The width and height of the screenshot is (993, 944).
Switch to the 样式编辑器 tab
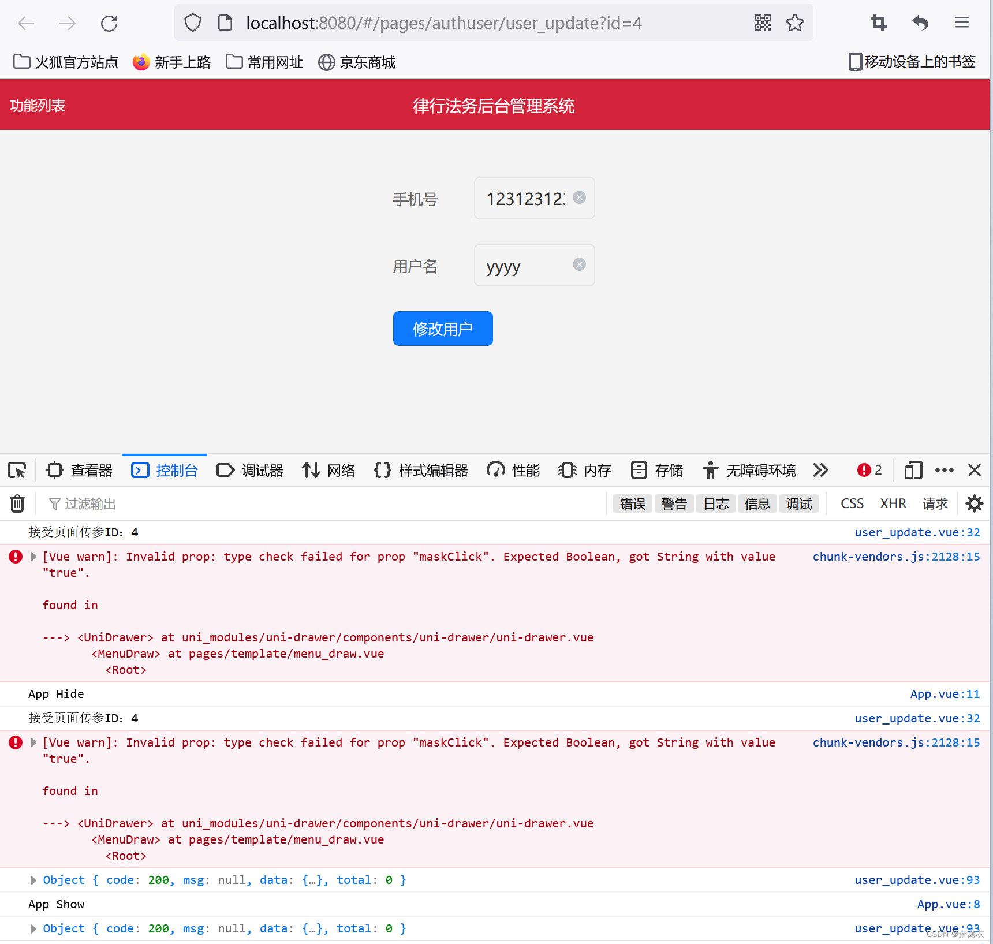(421, 471)
